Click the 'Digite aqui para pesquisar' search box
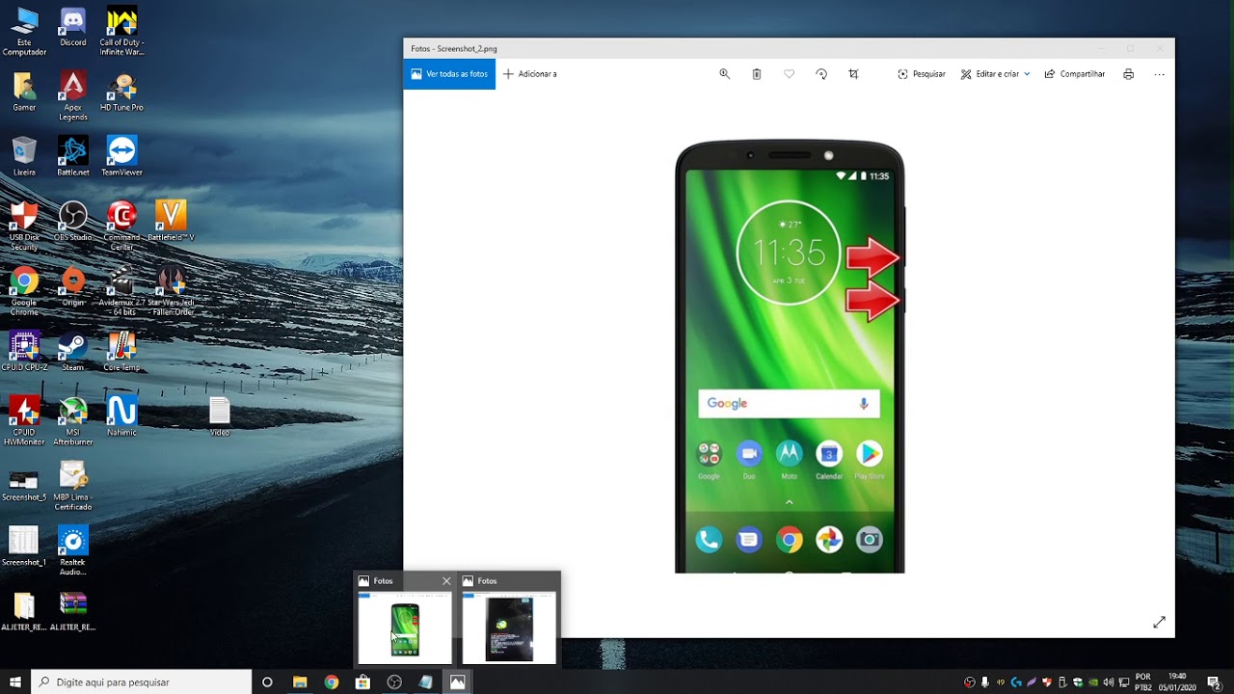This screenshot has width=1234, height=694. (142, 681)
